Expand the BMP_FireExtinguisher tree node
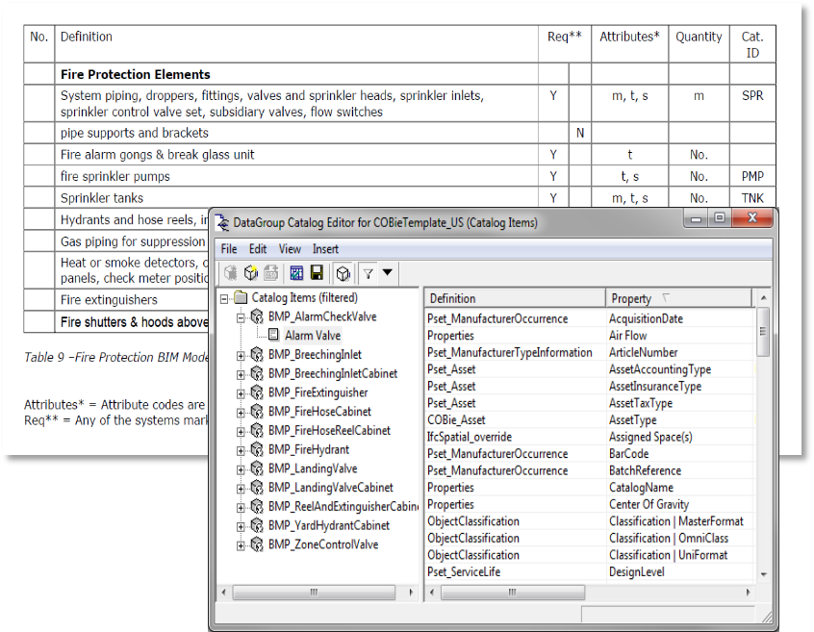Image resolution: width=814 pixels, height=632 pixels. click(241, 393)
